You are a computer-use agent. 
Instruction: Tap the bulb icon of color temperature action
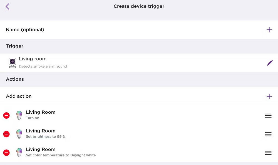(x=19, y=153)
